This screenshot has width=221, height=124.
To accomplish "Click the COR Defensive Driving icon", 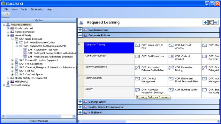I will click(171, 67).
